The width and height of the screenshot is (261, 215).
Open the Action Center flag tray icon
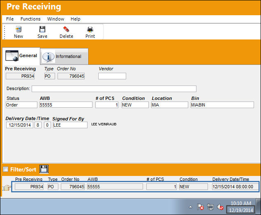201,207
